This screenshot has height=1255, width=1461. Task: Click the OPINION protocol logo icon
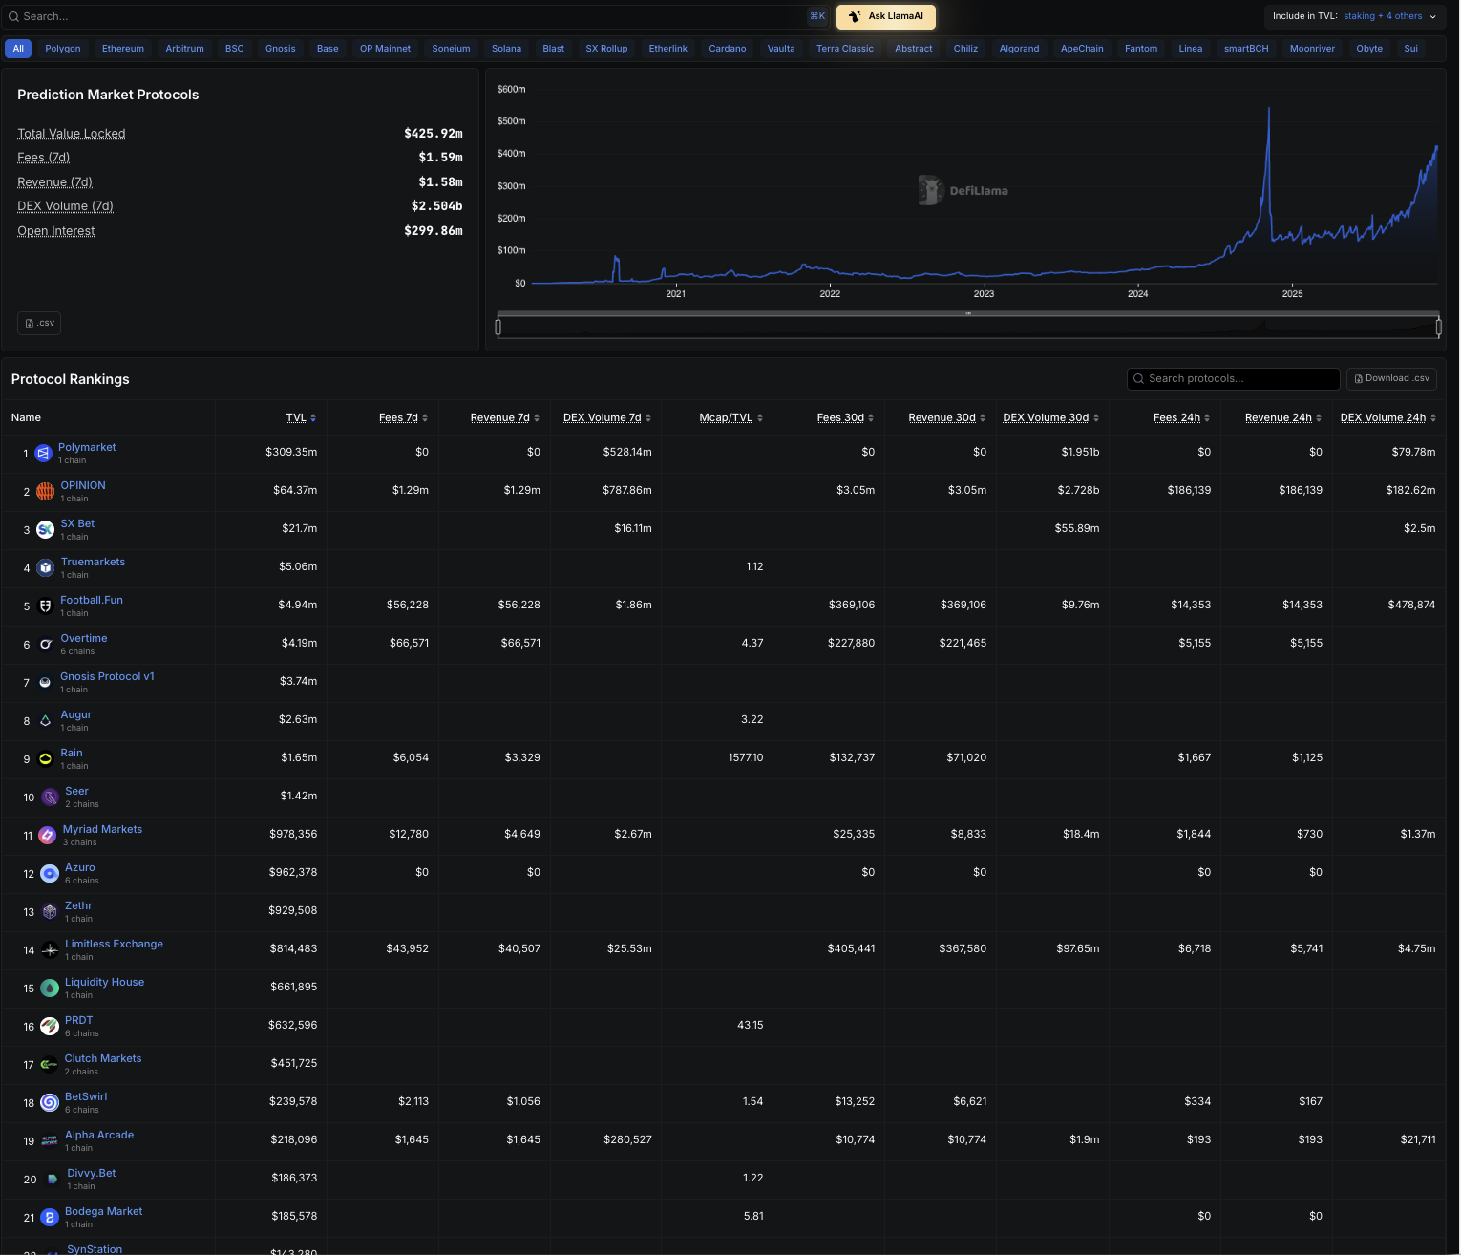click(x=45, y=492)
